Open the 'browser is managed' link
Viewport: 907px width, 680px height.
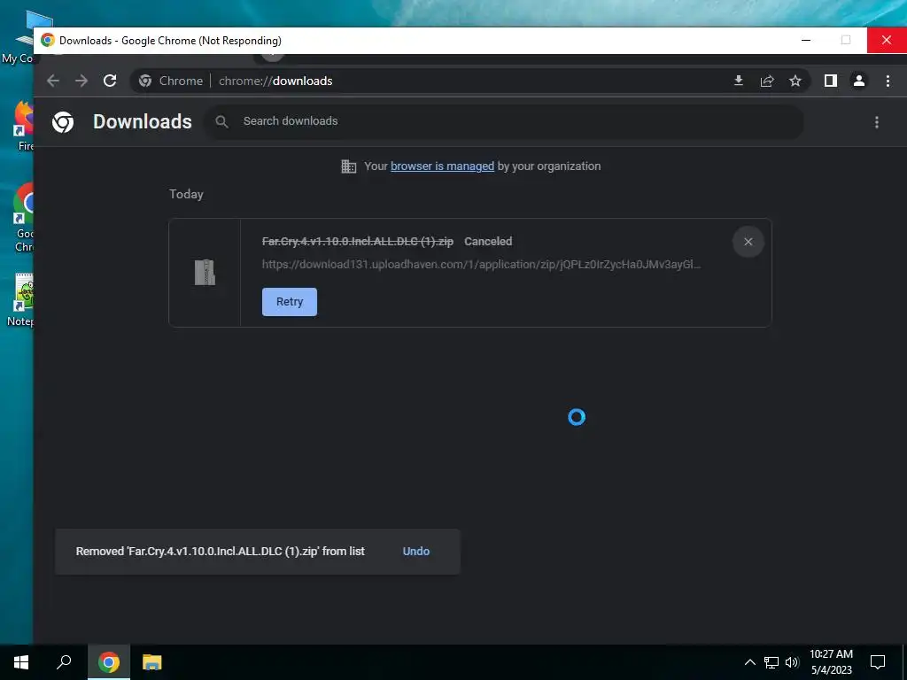443,166
